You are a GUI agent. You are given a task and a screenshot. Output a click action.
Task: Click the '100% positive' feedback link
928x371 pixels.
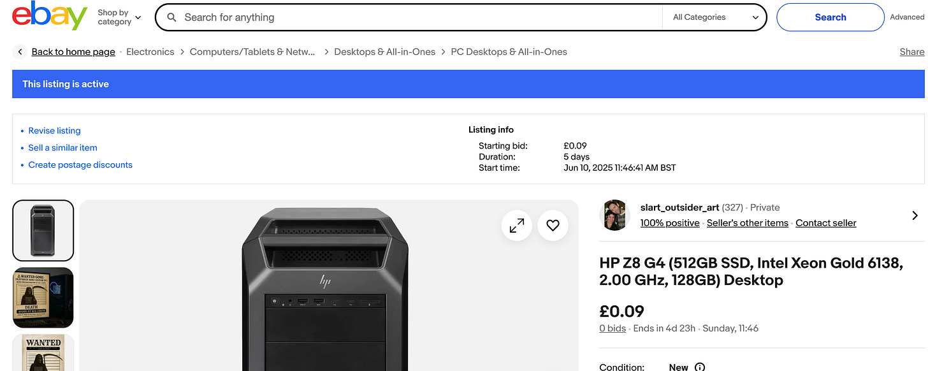pos(670,223)
